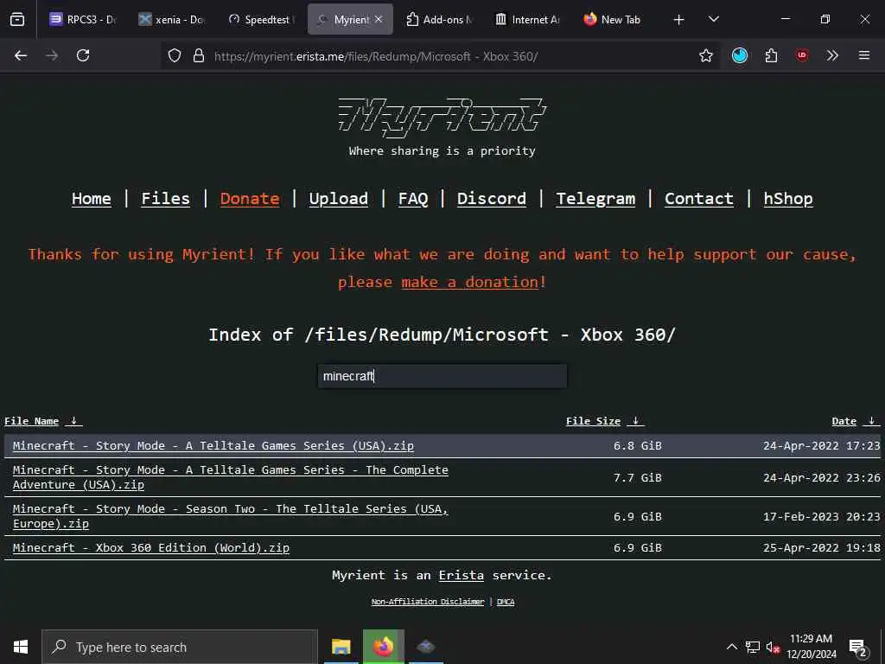Select the 7.7 GiB file size cell
The image size is (885, 664).
637,477
